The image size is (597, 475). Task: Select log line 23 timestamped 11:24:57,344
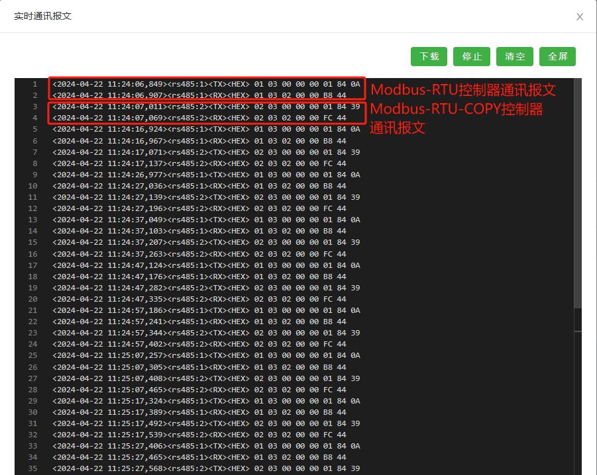(x=206, y=333)
